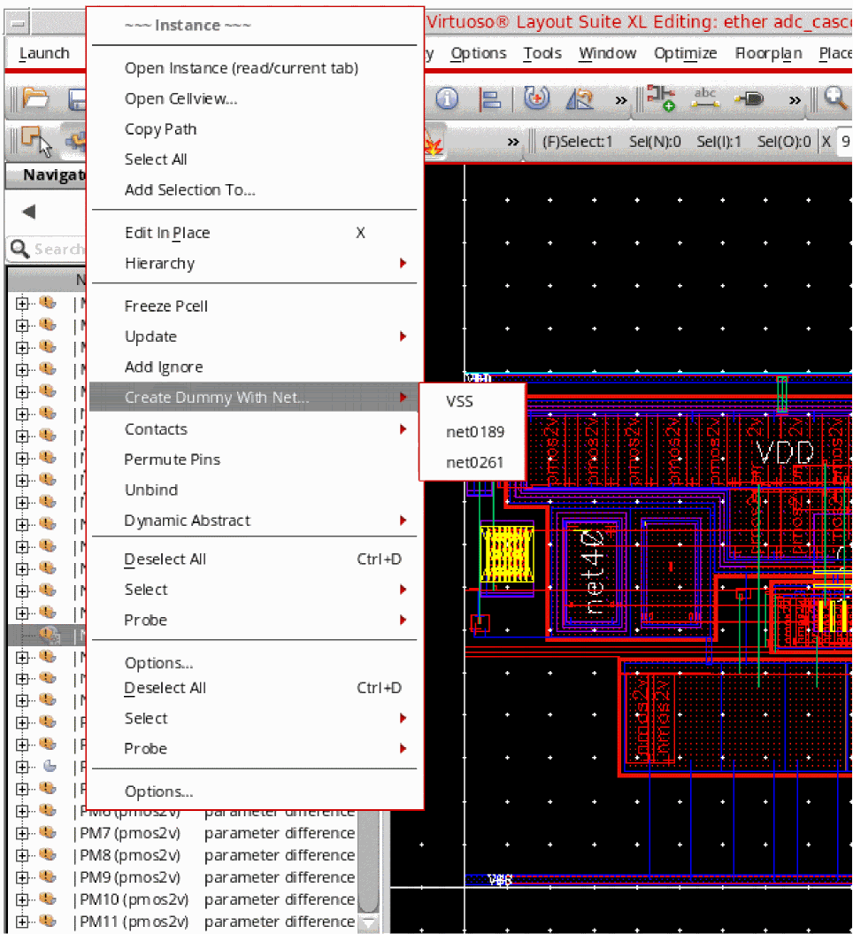Expand the PM10 (pmos2v) tree node
853x934 pixels.
point(22,899)
